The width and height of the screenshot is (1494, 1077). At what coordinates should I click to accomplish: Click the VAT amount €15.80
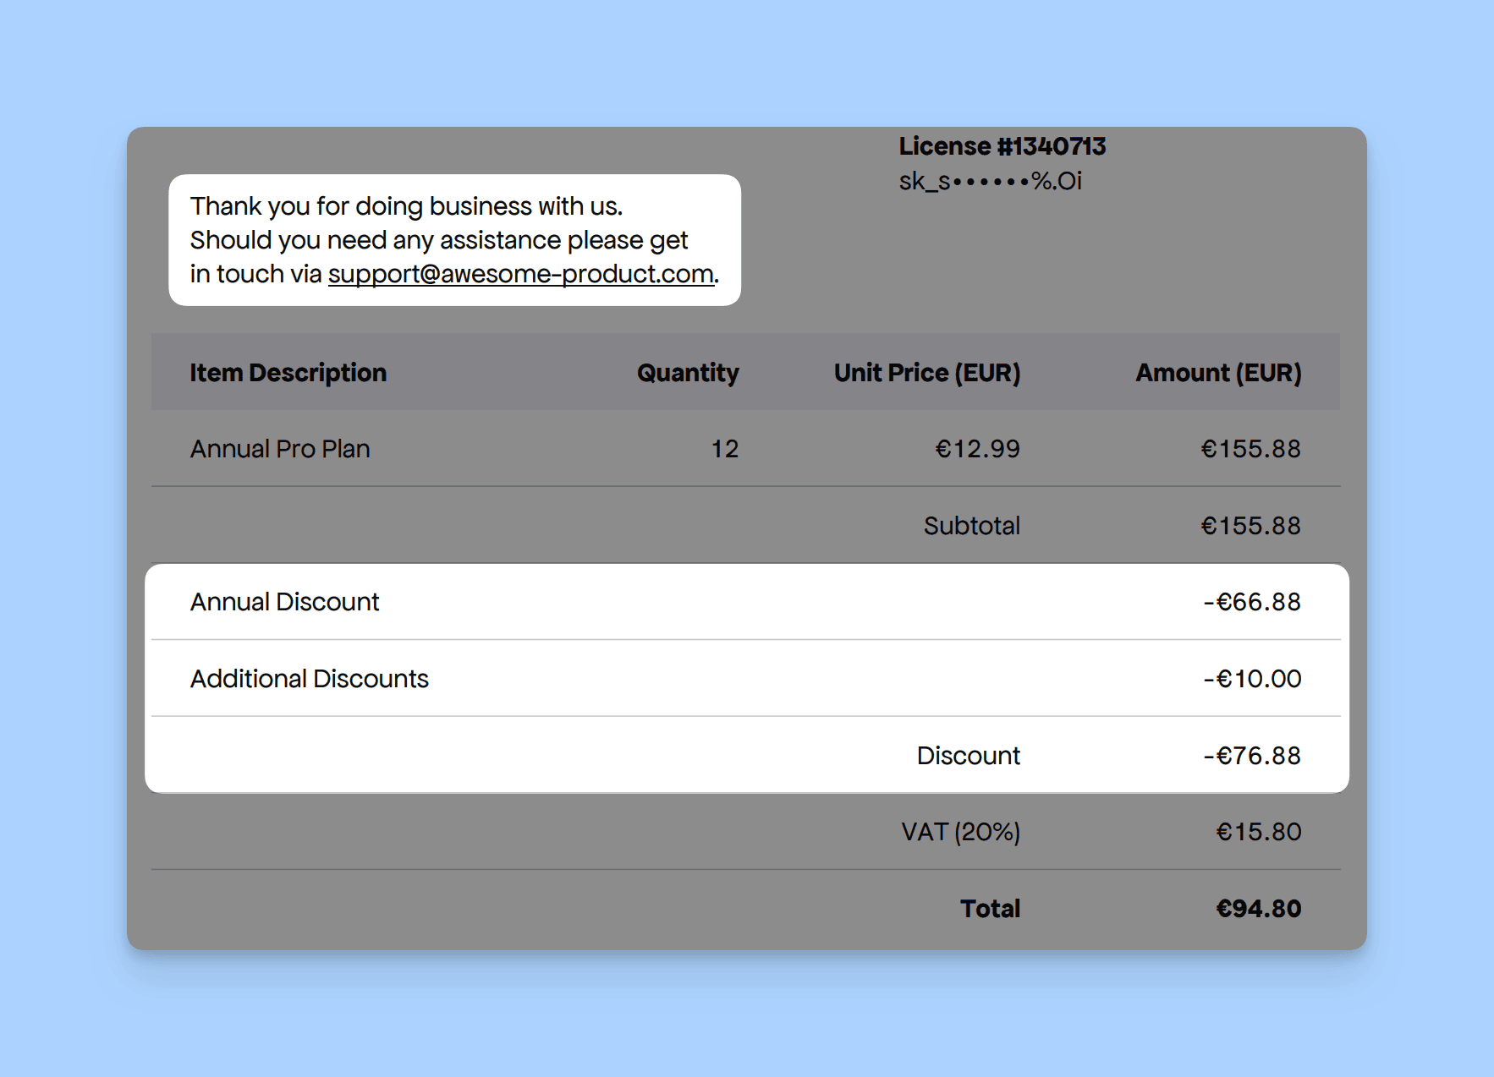[x=1259, y=832]
